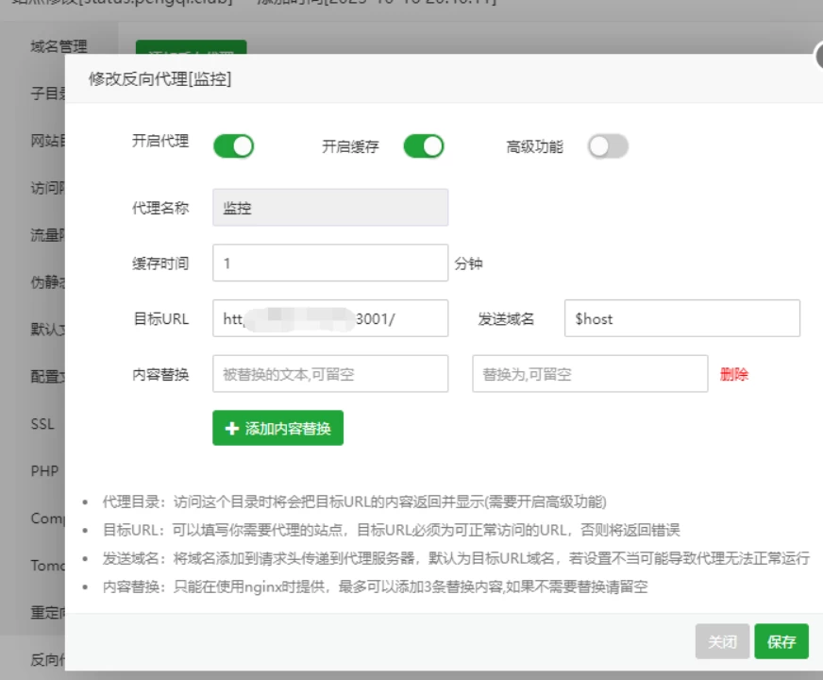Click the plus icon on 添加内容替换
The width and height of the screenshot is (823, 680).
coord(231,429)
